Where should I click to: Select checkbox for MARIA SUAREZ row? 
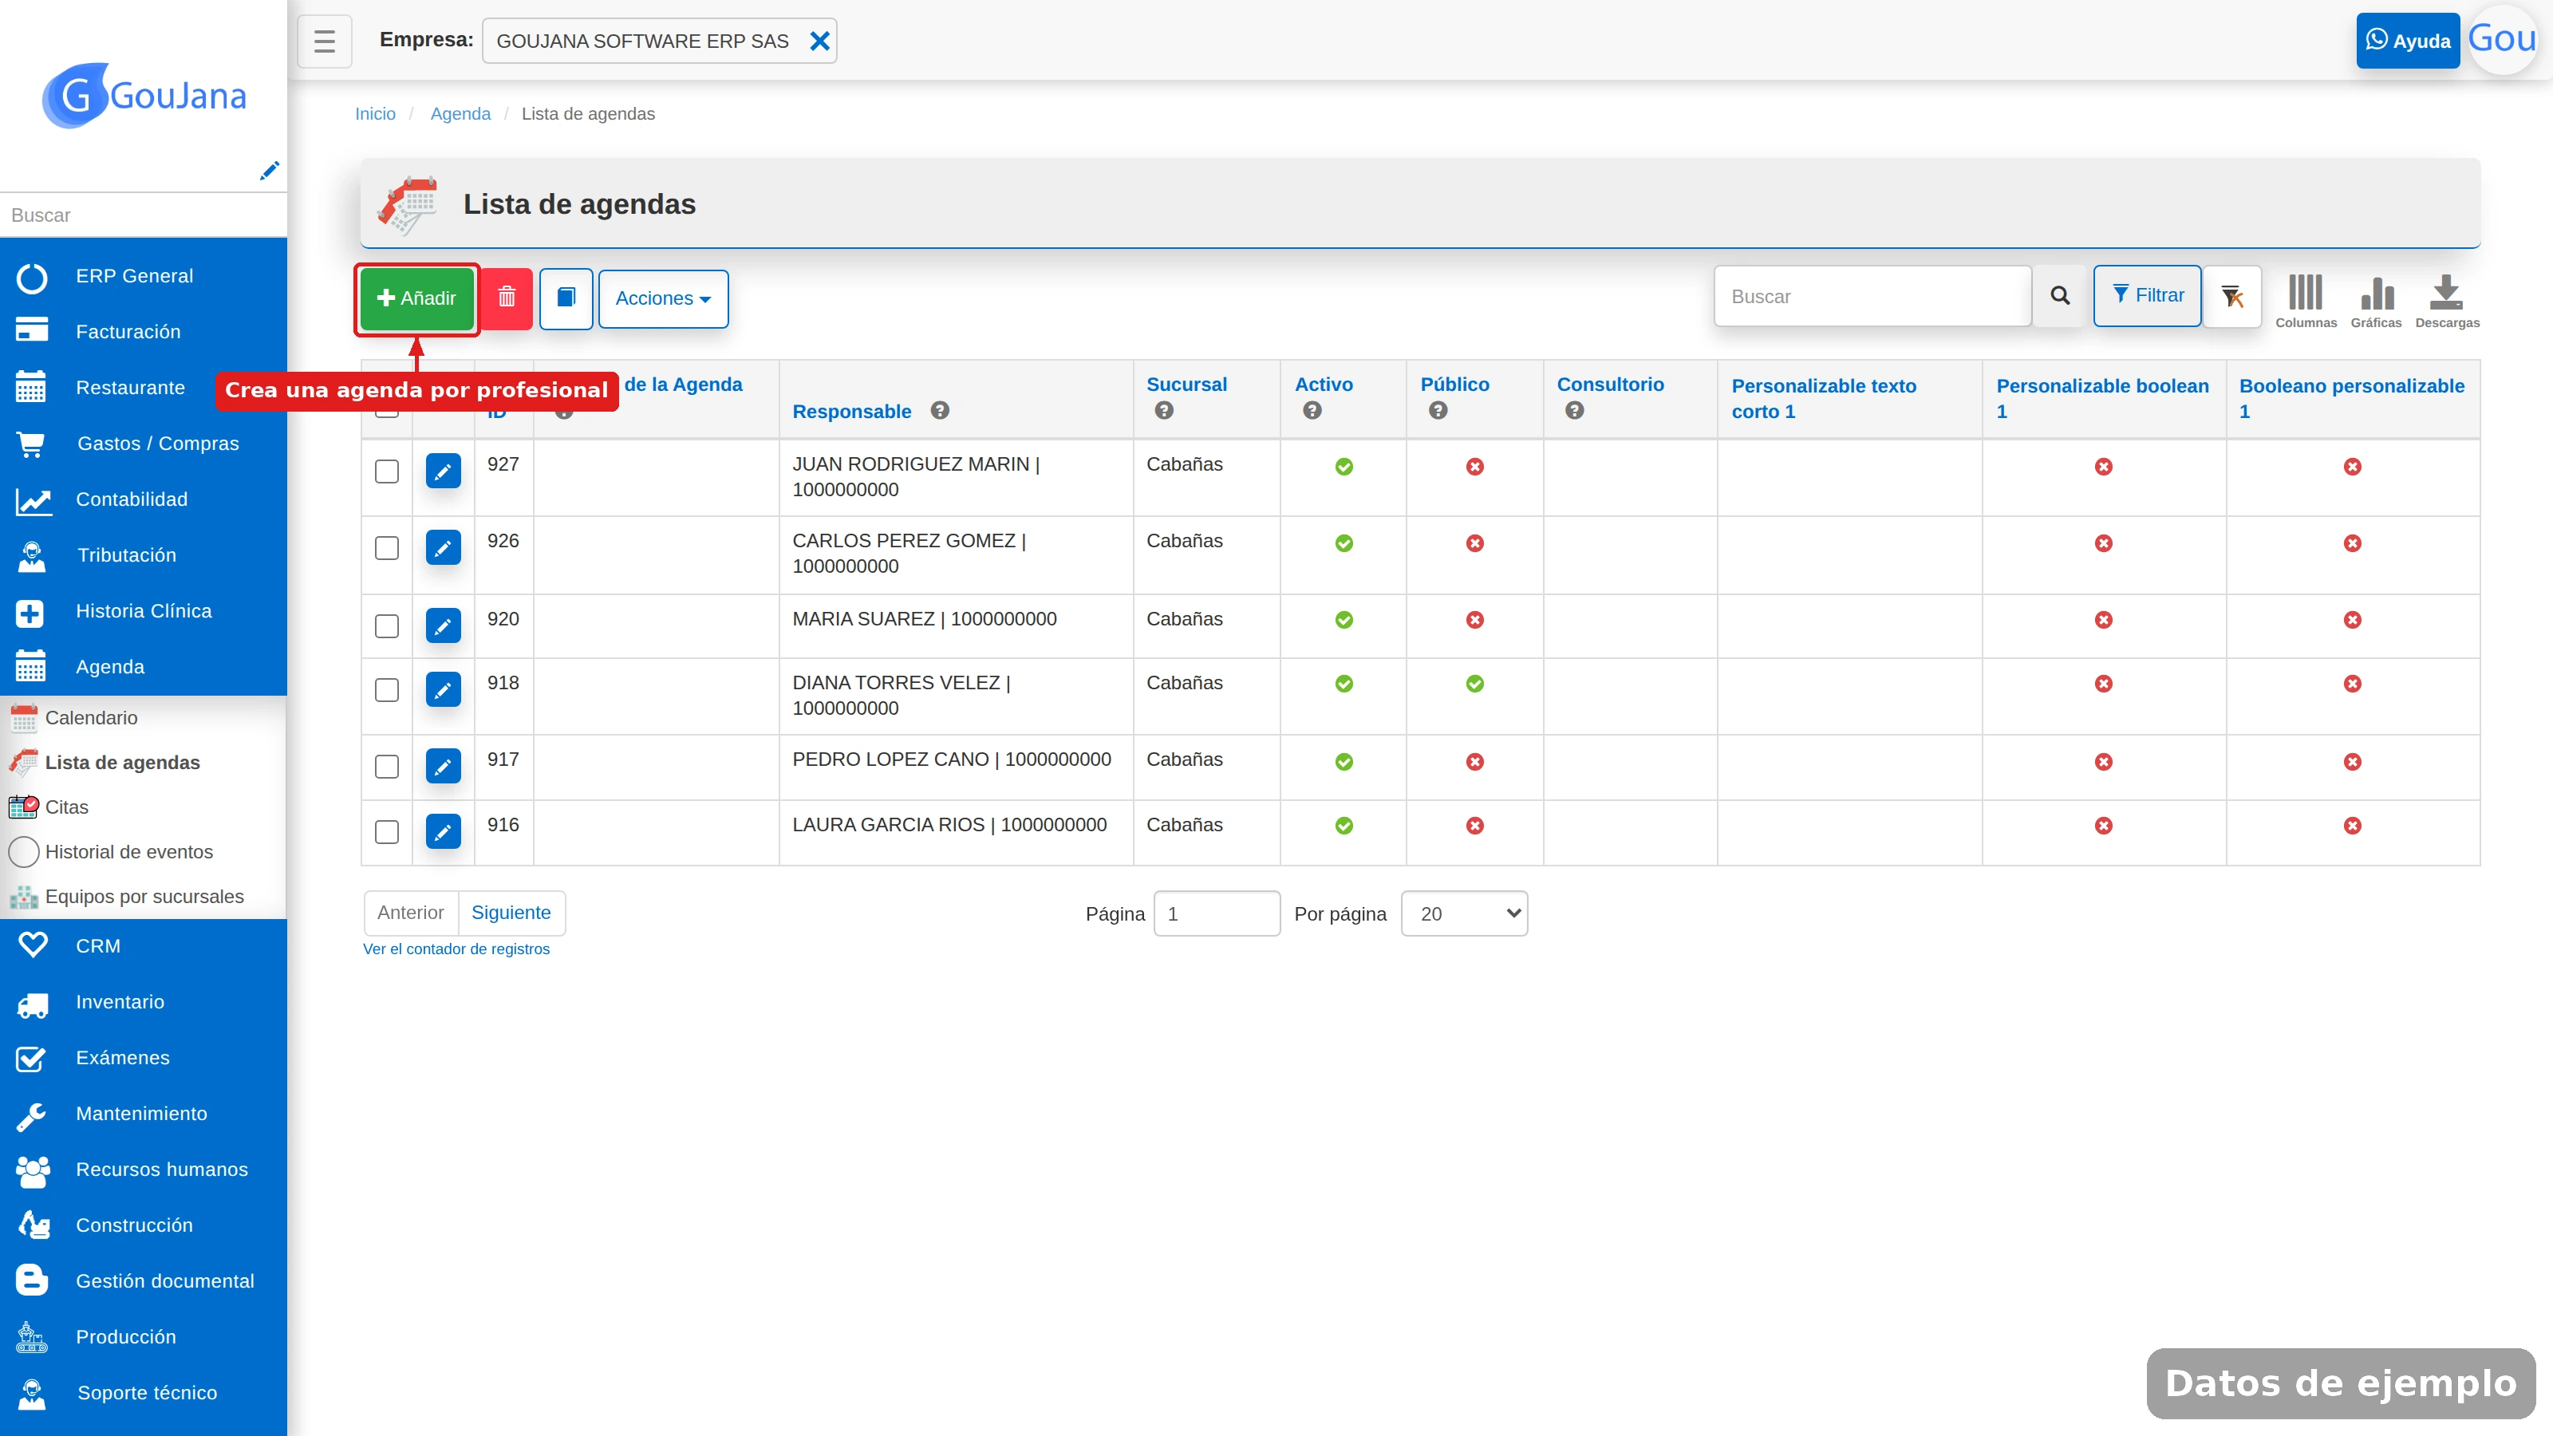(x=386, y=626)
